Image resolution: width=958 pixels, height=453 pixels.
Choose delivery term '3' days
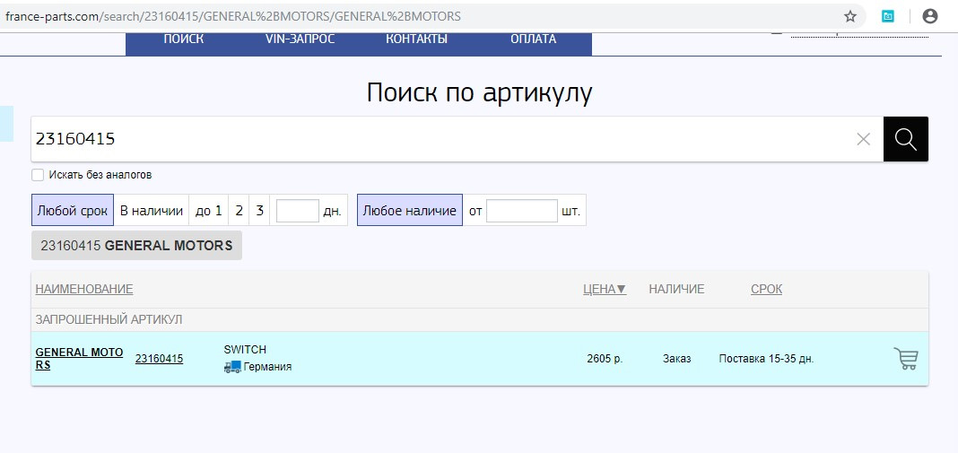(259, 211)
